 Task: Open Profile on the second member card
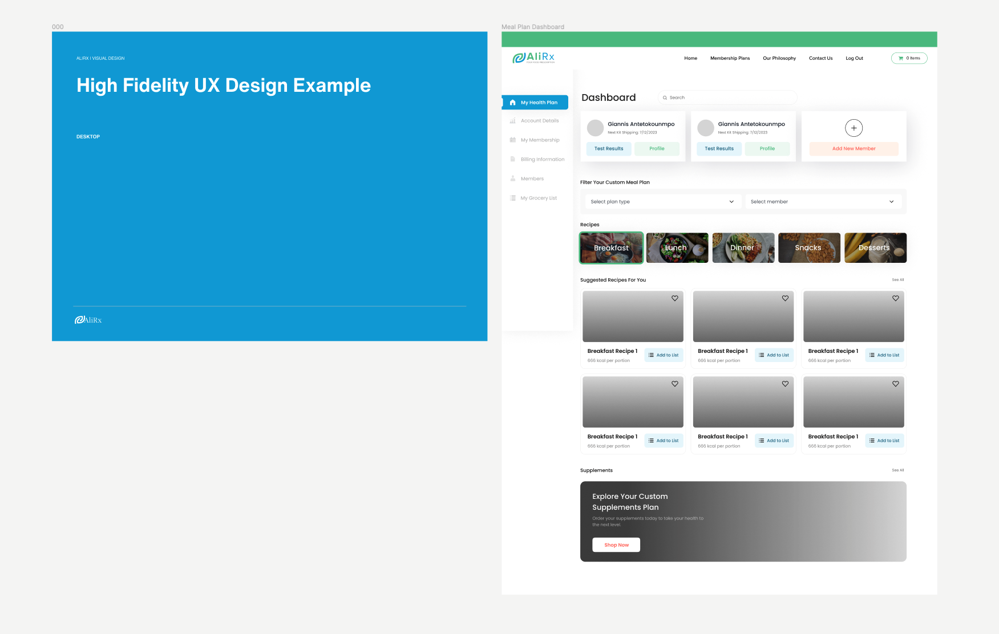coord(767,149)
